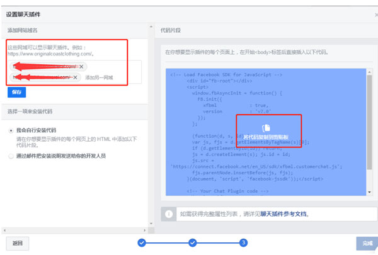Click the 返回 back button
Screen dimensions: 378x255
click(18, 242)
